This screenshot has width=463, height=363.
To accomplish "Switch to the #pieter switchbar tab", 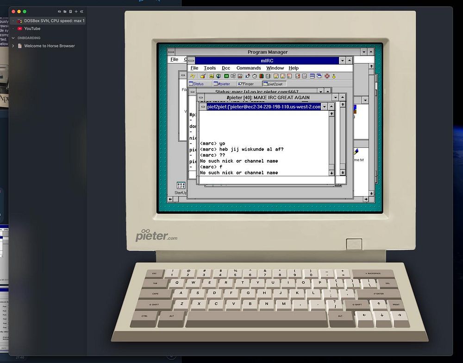I will click(225, 83).
